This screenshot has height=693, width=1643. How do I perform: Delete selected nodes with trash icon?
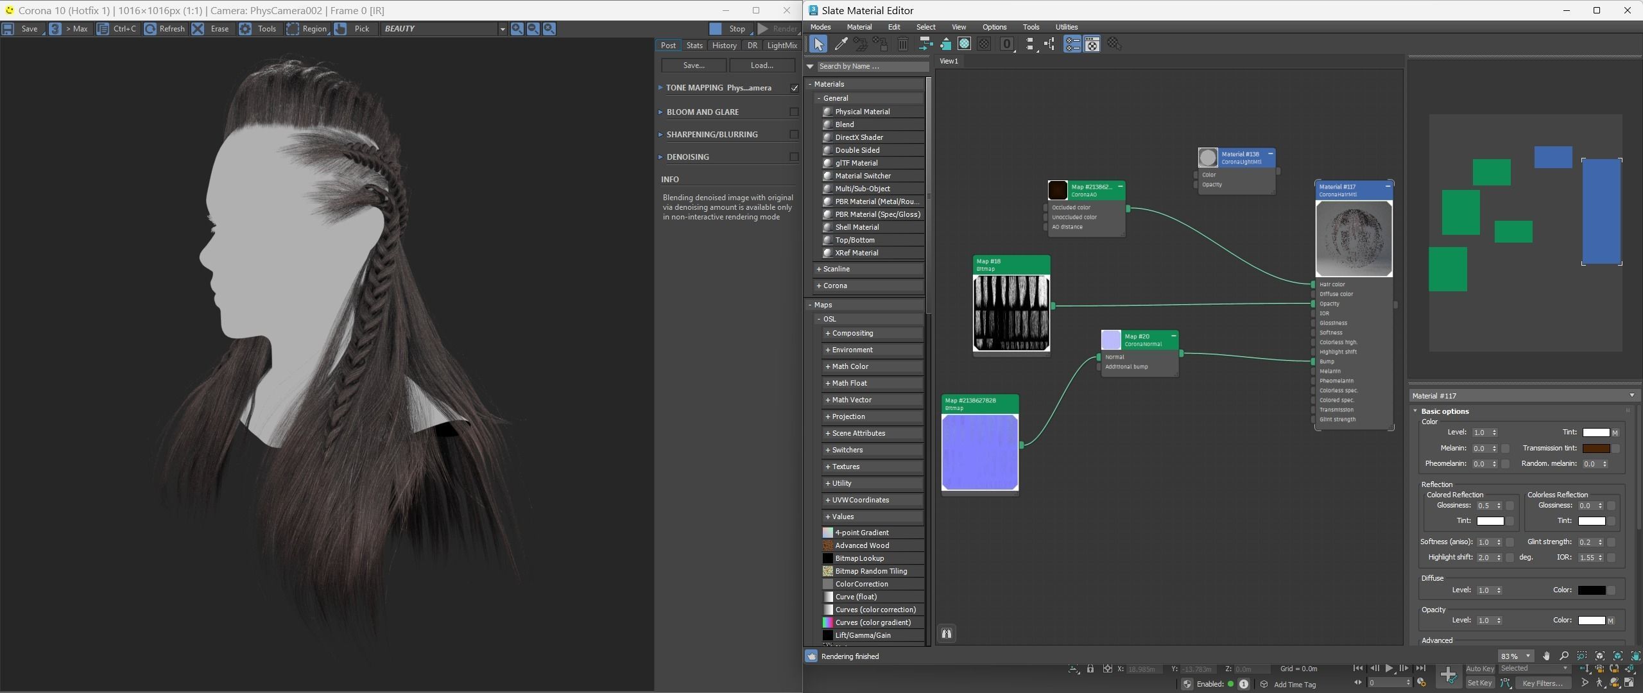pos(903,44)
